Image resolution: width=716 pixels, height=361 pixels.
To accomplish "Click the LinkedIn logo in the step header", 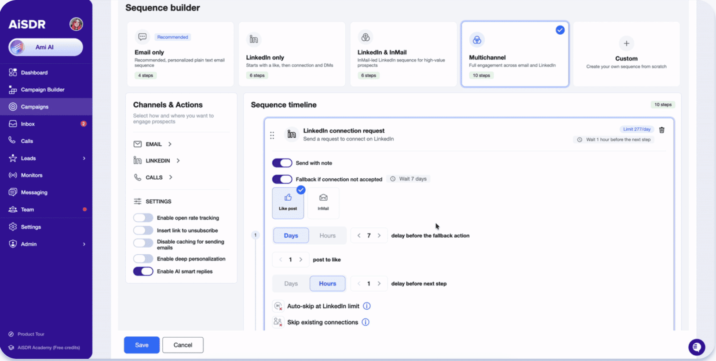I will 292,134.
